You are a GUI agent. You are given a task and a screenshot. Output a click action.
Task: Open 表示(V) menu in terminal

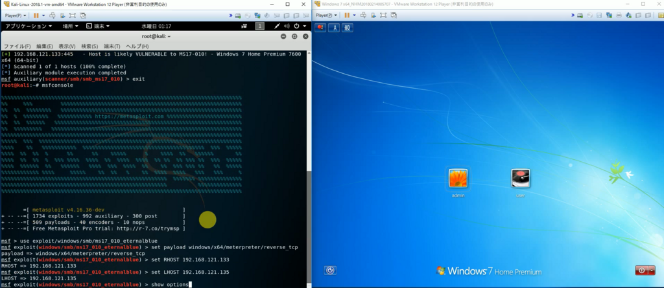tap(67, 46)
